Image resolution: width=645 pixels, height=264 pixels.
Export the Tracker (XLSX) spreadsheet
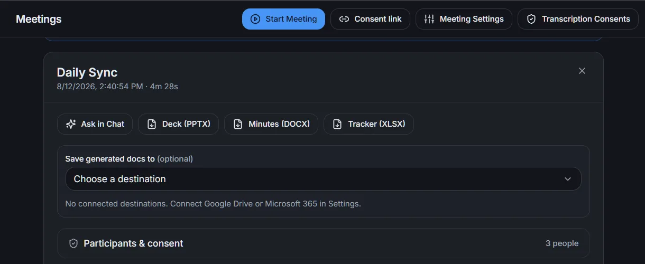[368, 124]
